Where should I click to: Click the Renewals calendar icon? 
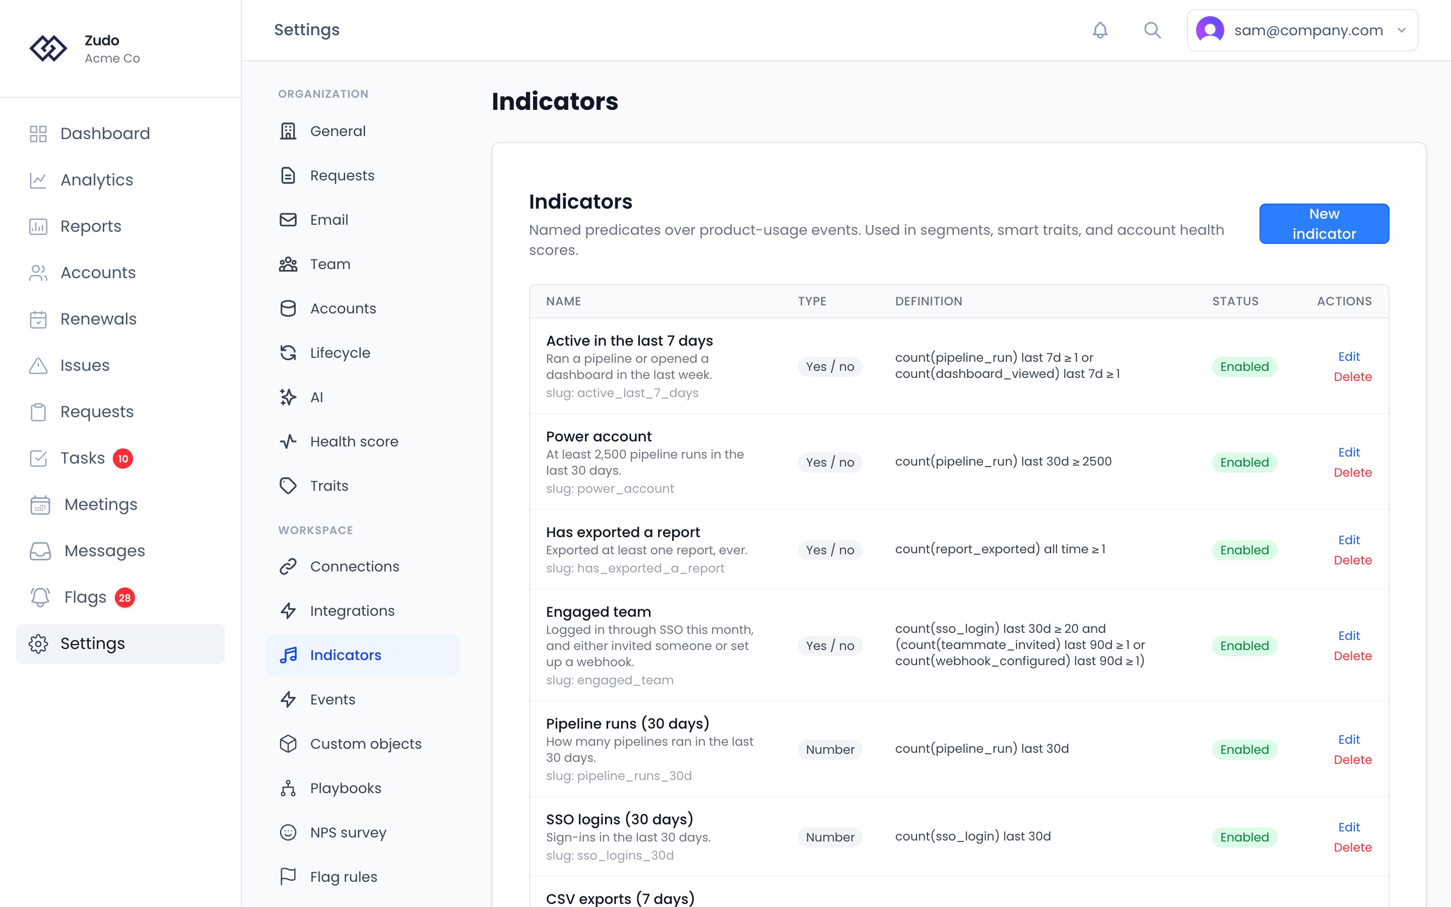[x=38, y=319]
